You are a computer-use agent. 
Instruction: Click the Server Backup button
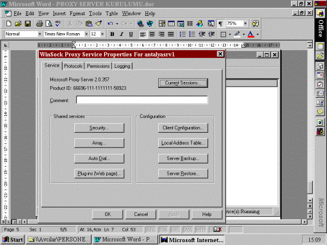pyautogui.click(x=183, y=158)
